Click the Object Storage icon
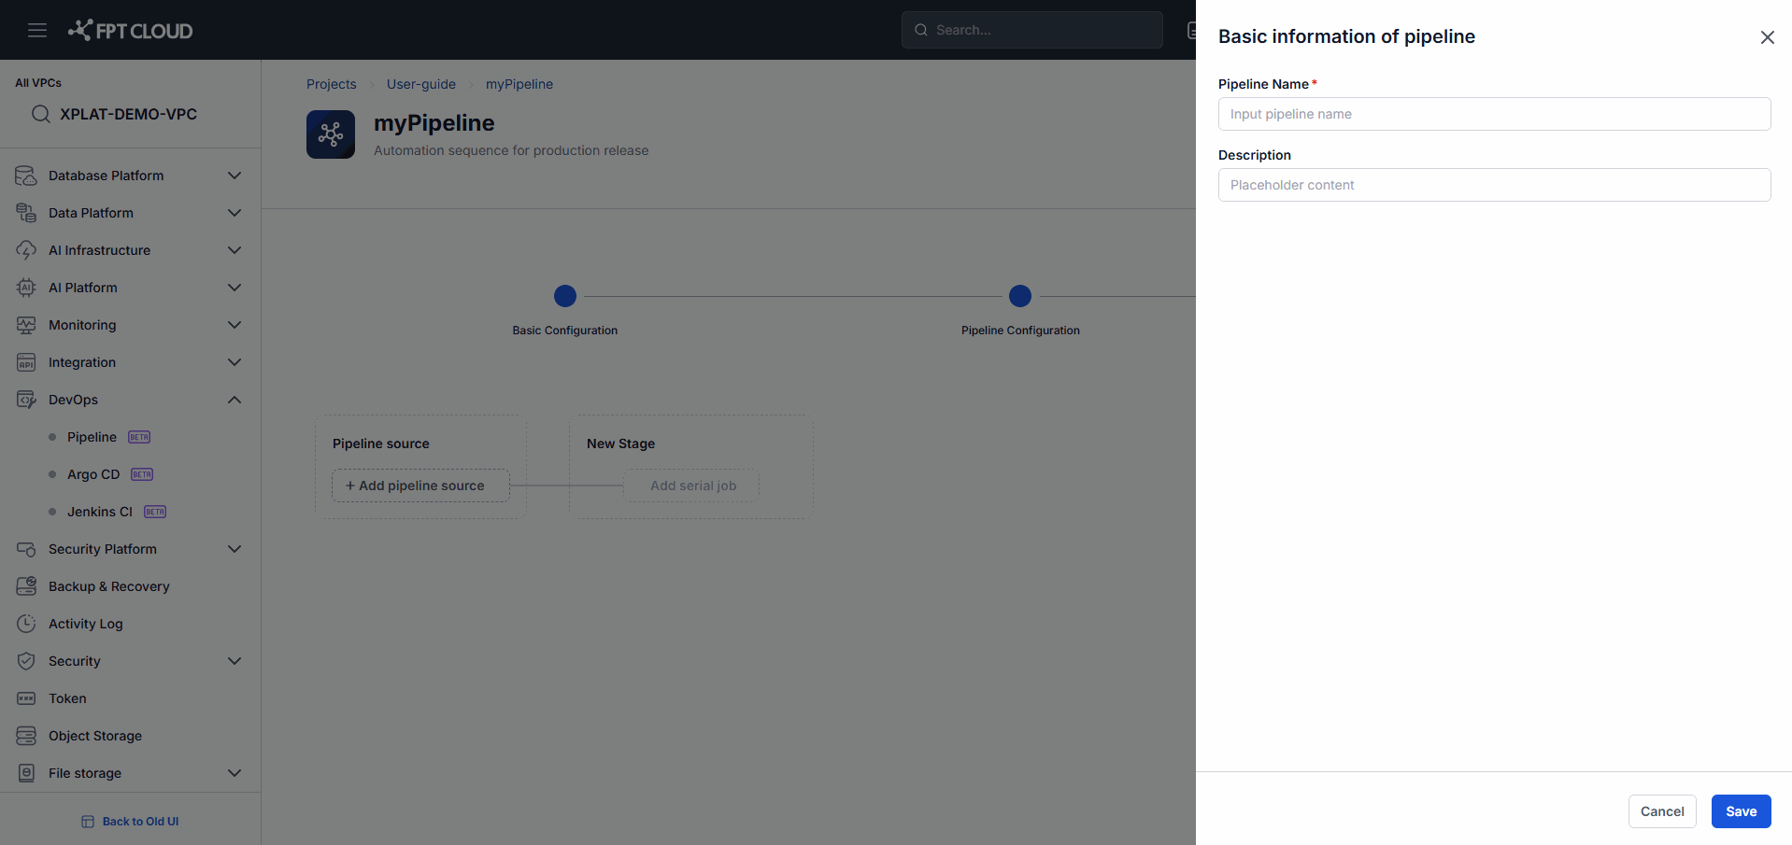Screen dimensions: 1792x845 pos(26,736)
